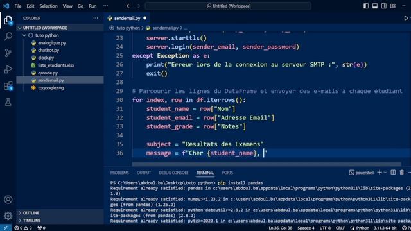
Task: Run the Python file with play button
Action: [406, 18]
